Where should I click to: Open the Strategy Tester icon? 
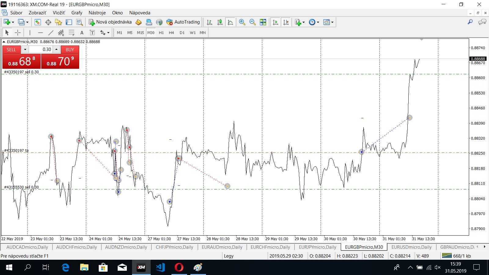(x=79, y=22)
